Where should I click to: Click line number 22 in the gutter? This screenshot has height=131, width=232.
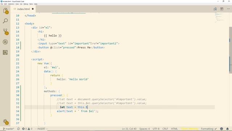pos(17,63)
